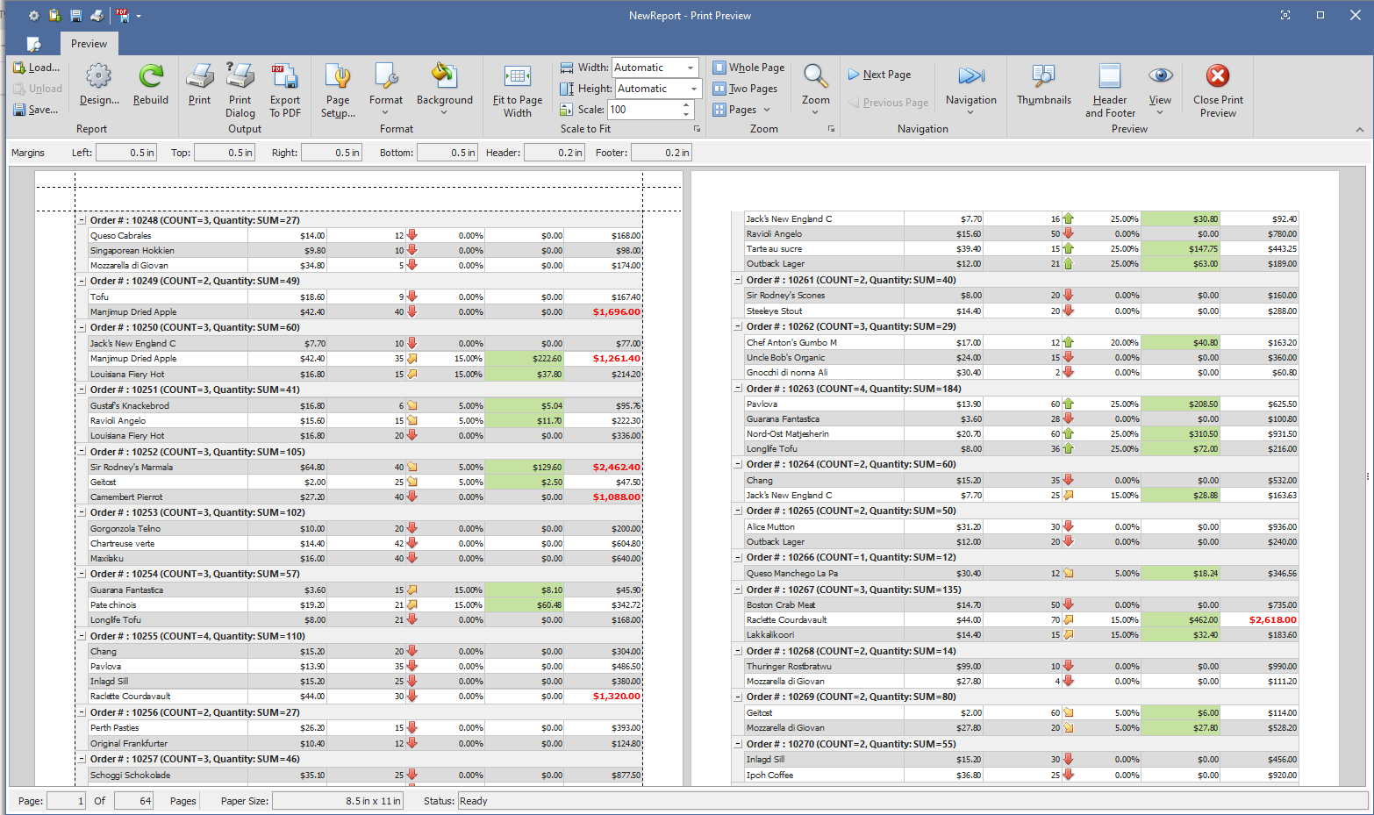Screen dimensions: 1374x815
Task: Click Fit to Page Width icon
Action: click(518, 76)
